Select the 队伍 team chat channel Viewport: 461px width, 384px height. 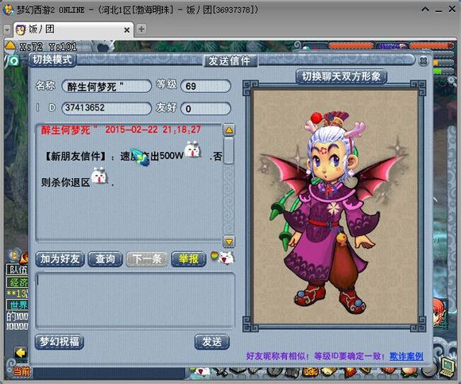click(x=17, y=270)
